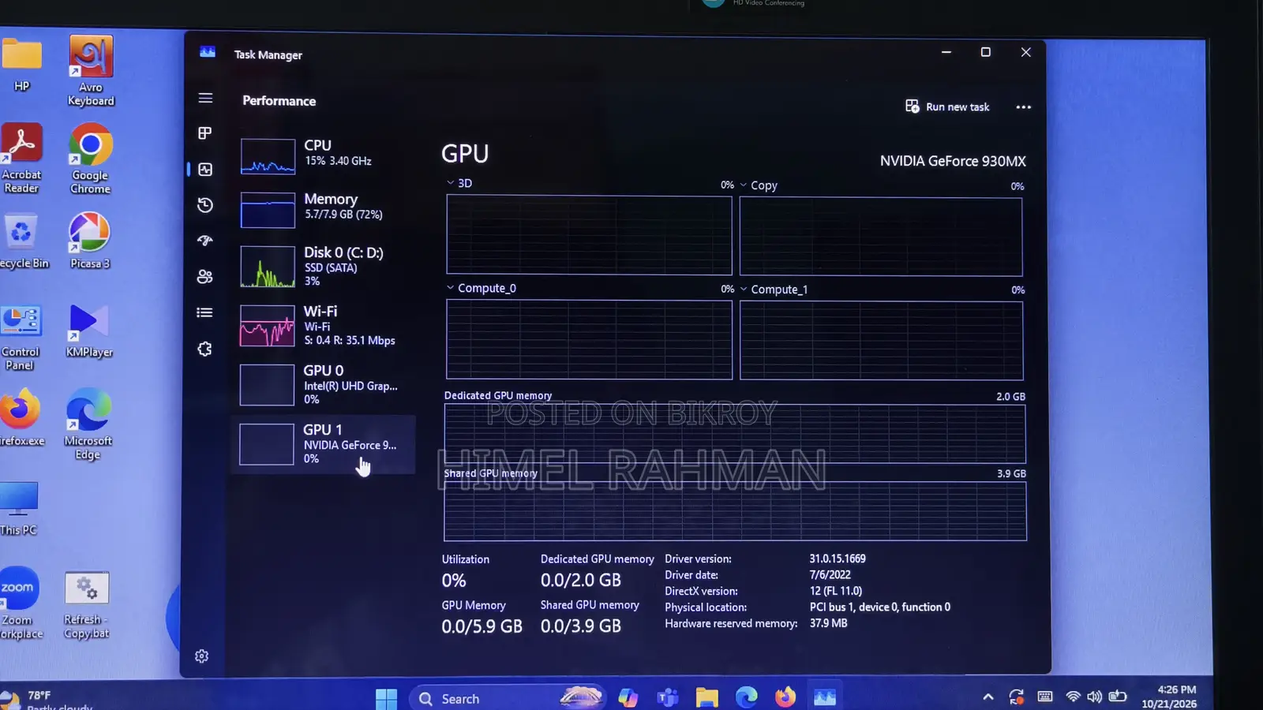
Task: Open the three-dots more options menu
Action: point(1024,107)
